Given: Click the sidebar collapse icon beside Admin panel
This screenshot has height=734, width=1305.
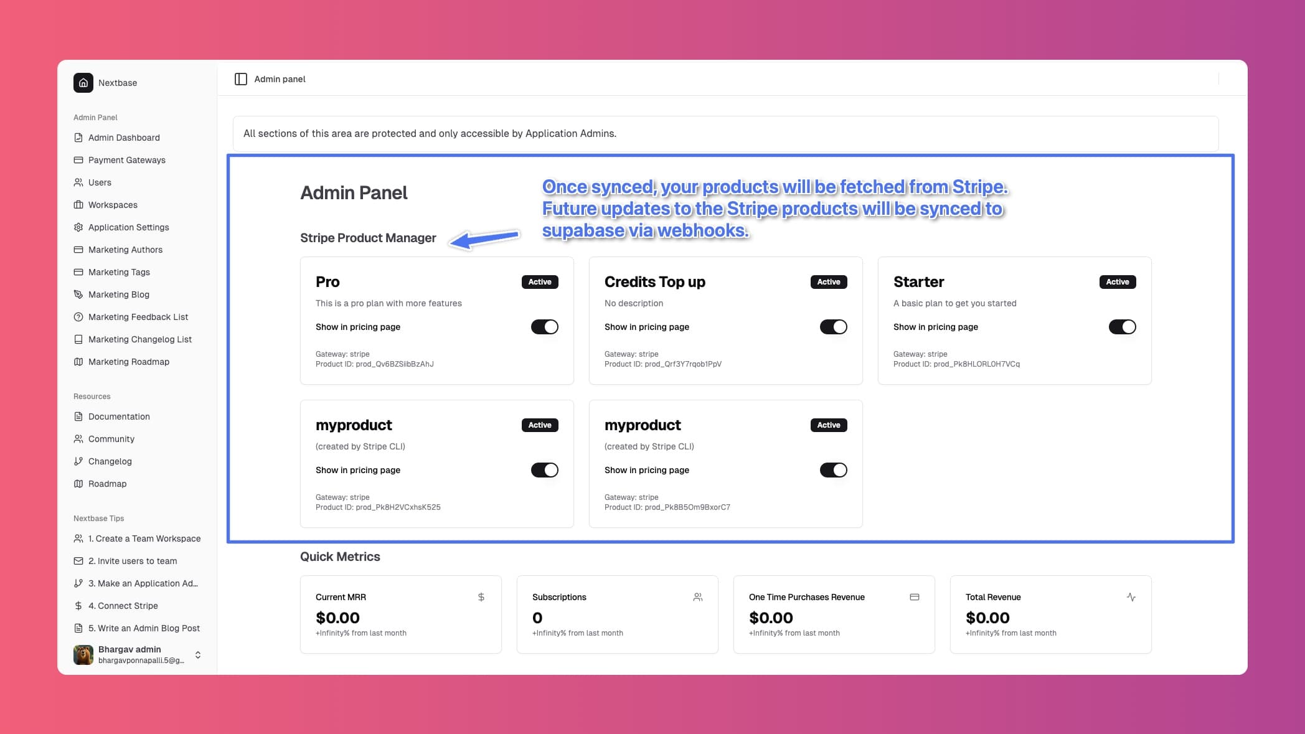Looking at the screenshot, I should 241,78.
